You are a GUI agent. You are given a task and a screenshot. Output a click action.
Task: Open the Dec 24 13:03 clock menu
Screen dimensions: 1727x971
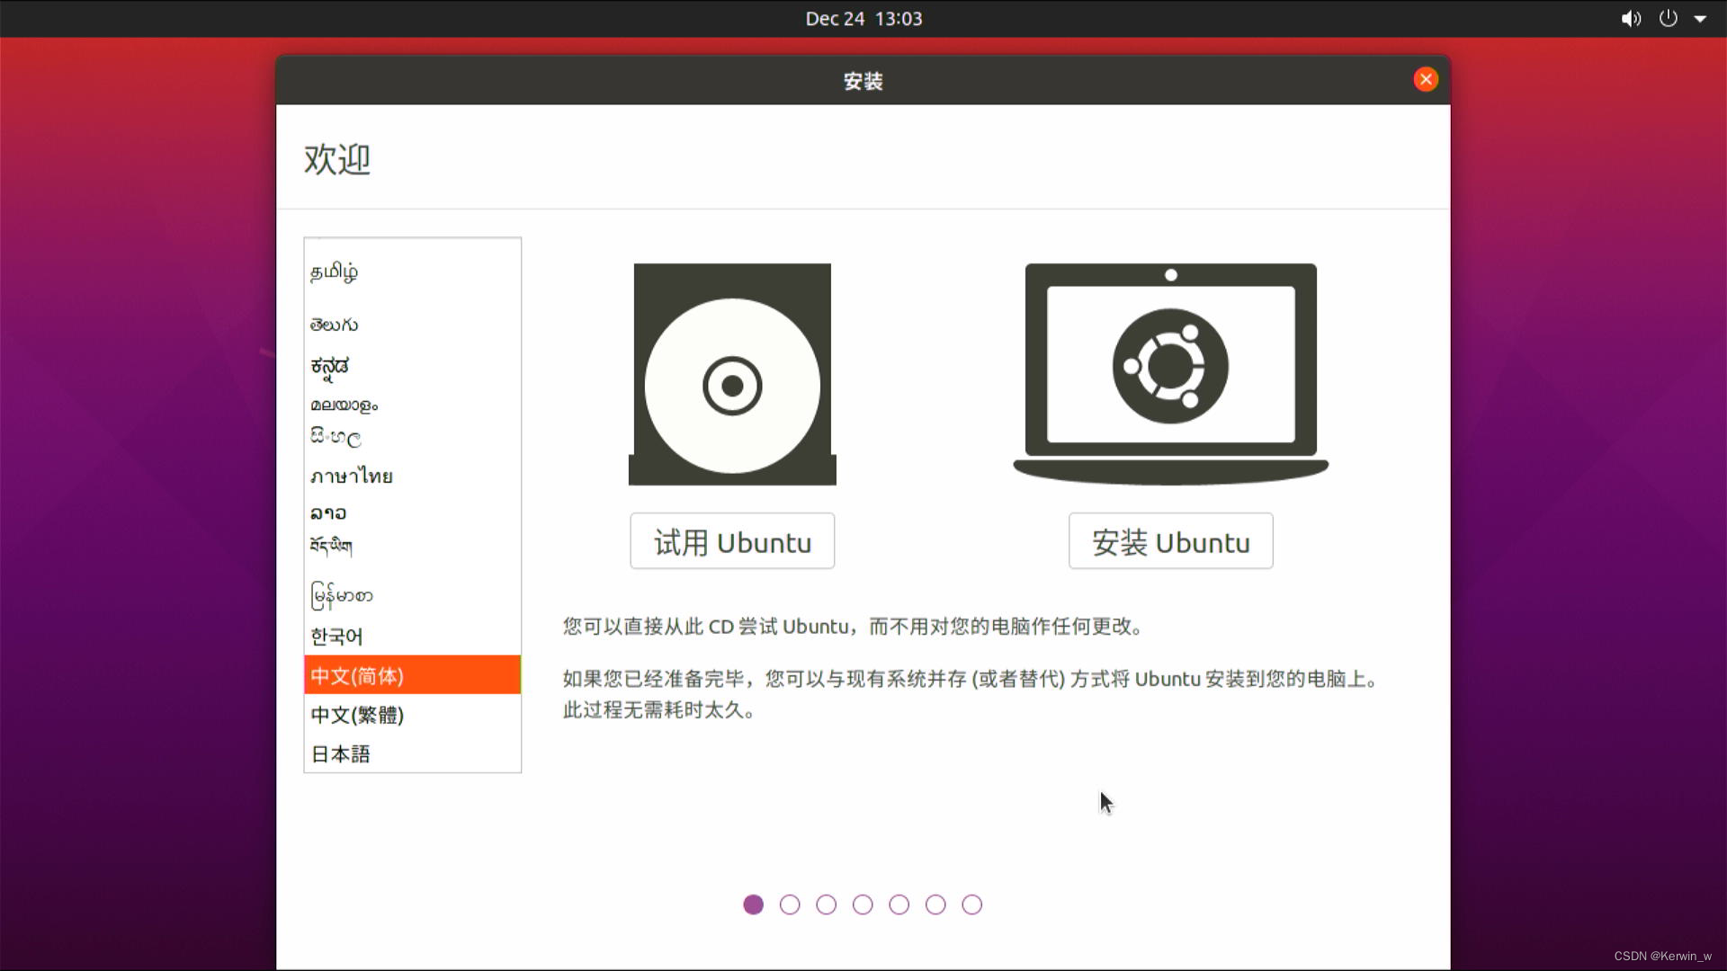pyautogui.click(x=863, y=19)
